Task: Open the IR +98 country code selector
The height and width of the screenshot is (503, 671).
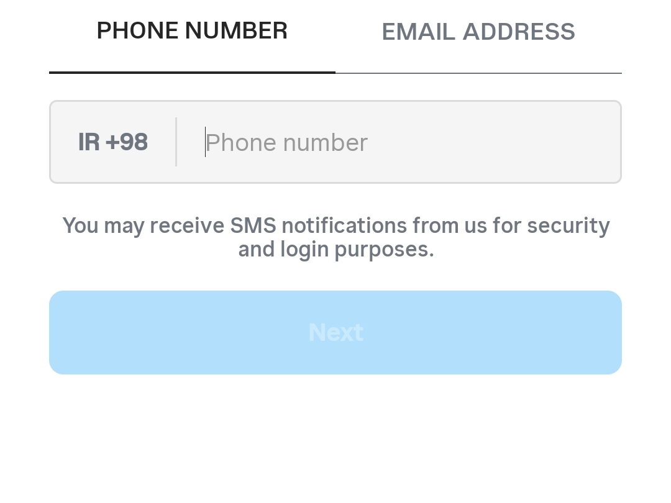Action: [113, 142]
